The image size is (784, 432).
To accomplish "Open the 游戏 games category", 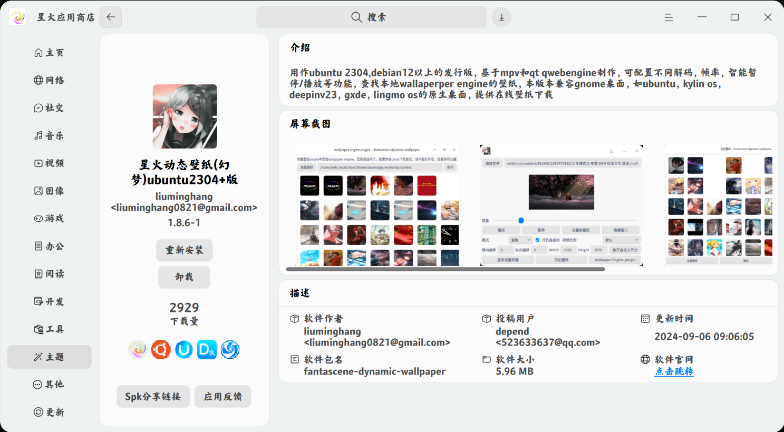I will [x=50, y=219].
